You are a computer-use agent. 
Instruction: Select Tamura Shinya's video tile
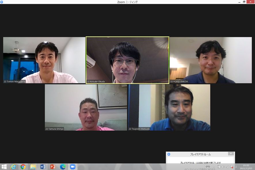click(86, 107)
